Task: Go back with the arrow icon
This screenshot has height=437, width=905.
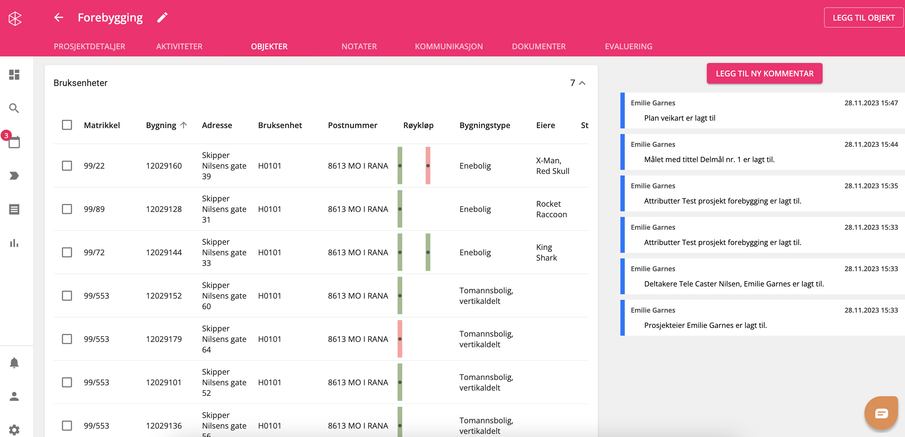Action: tap(58, 17)
